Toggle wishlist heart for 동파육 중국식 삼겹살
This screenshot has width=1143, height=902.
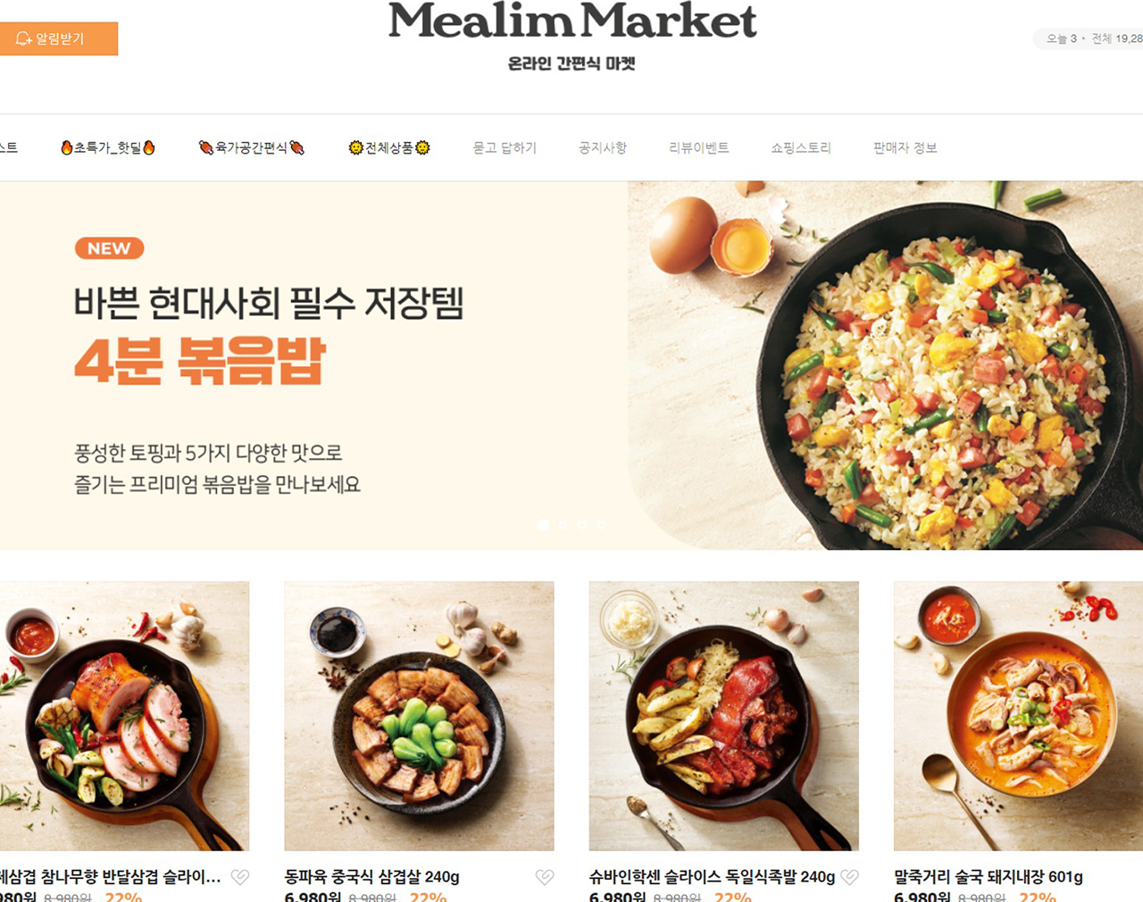(x=545, y=877)
